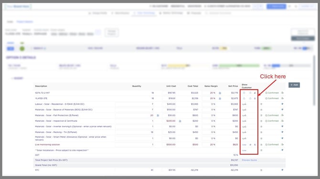
Task: Toggle Show Customer for Fall Protection ($/Panel)
Action: (244, 115)
